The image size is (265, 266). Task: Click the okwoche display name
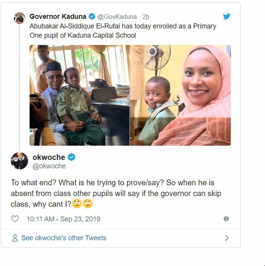[48, 157]
